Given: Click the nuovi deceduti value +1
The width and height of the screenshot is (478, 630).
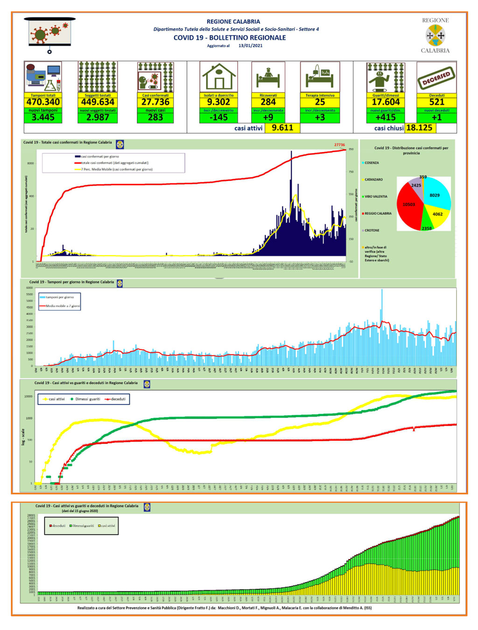Looking at the screenshot, I should (437, 118).
